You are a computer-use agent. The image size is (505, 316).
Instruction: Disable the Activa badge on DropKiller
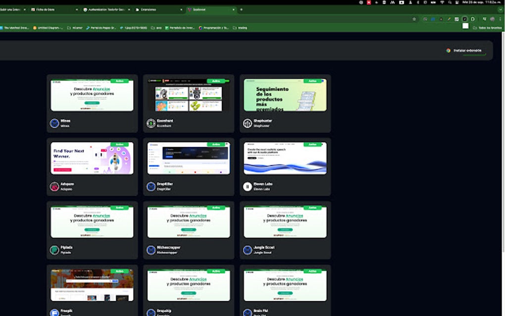[217, 143]
